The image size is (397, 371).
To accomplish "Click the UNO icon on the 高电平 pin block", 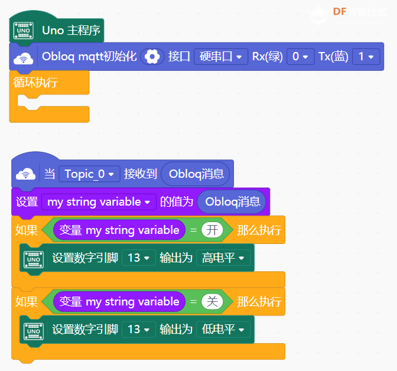I will 34,259.
